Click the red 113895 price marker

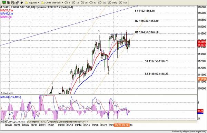(x=202, y=42)
